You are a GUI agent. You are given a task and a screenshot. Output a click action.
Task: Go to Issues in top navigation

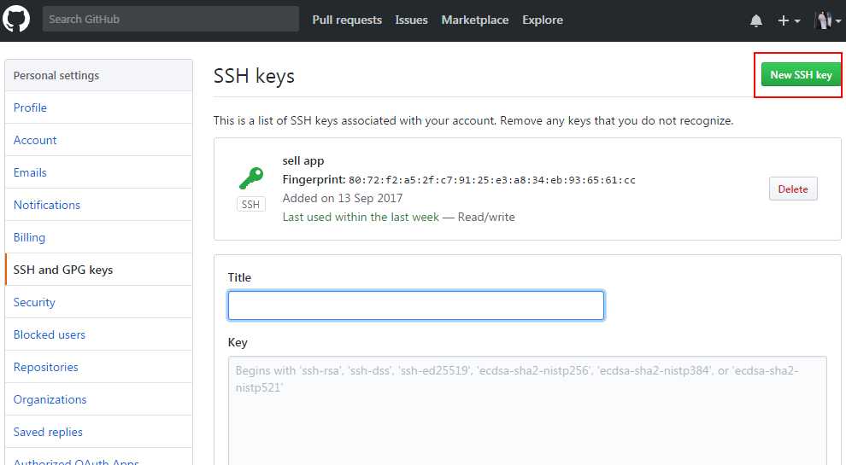[411, 20]
